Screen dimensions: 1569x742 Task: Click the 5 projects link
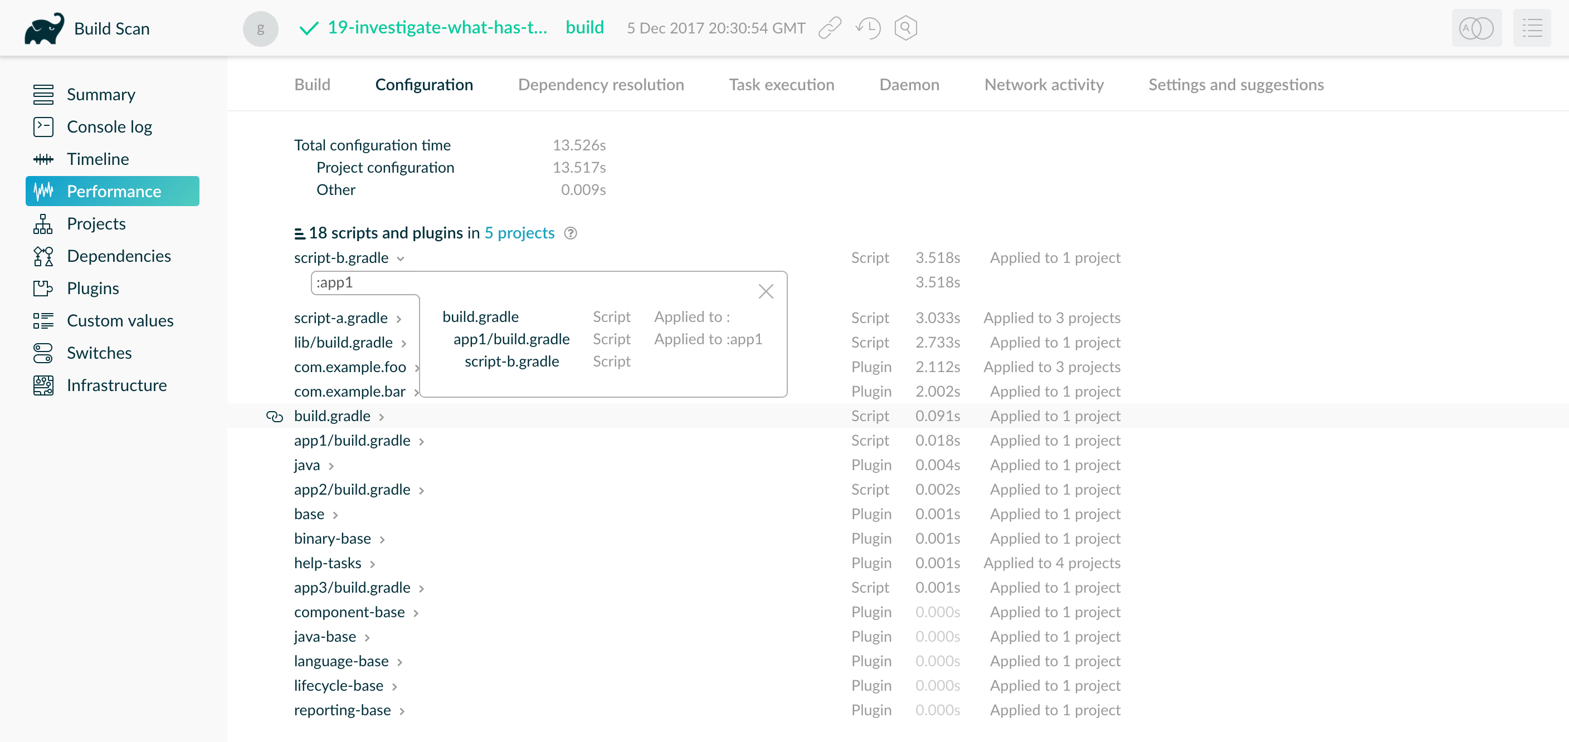coord(518,233)
